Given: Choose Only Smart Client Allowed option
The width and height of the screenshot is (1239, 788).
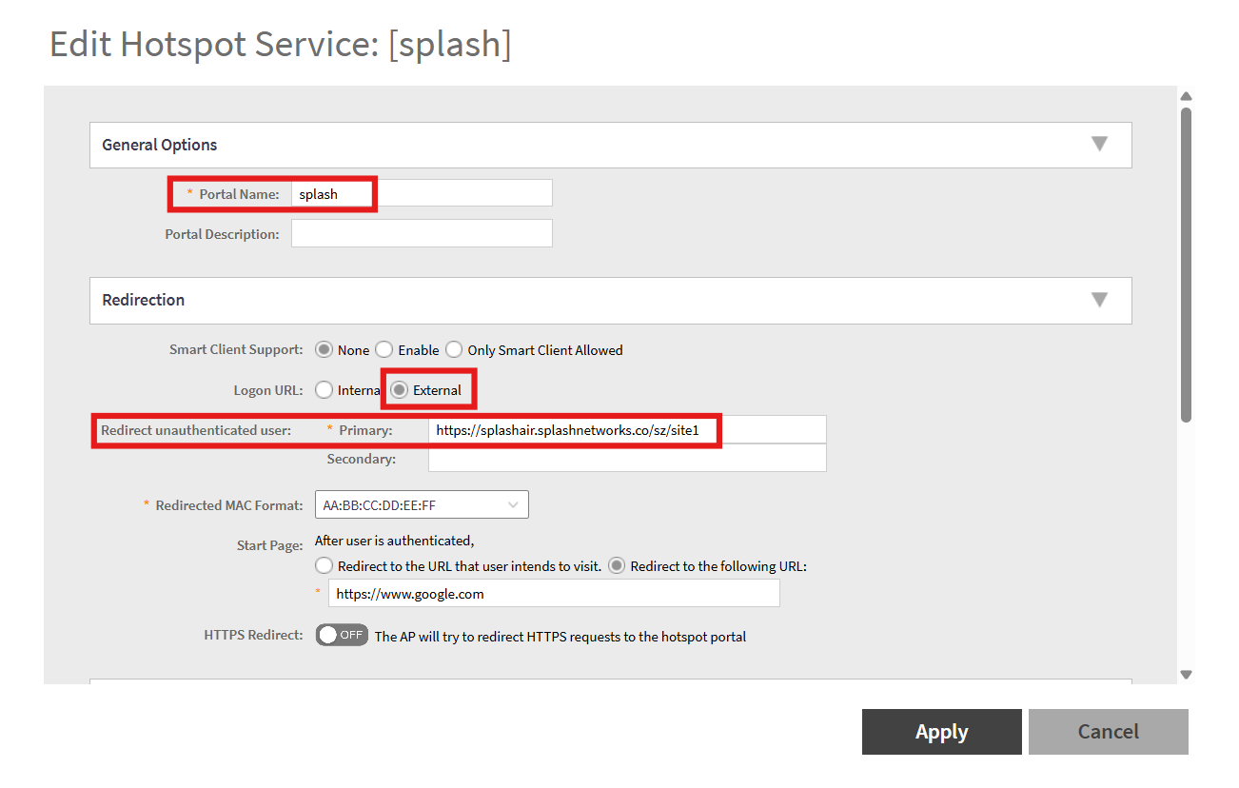Looking at the screenshot, I should 454,349.
